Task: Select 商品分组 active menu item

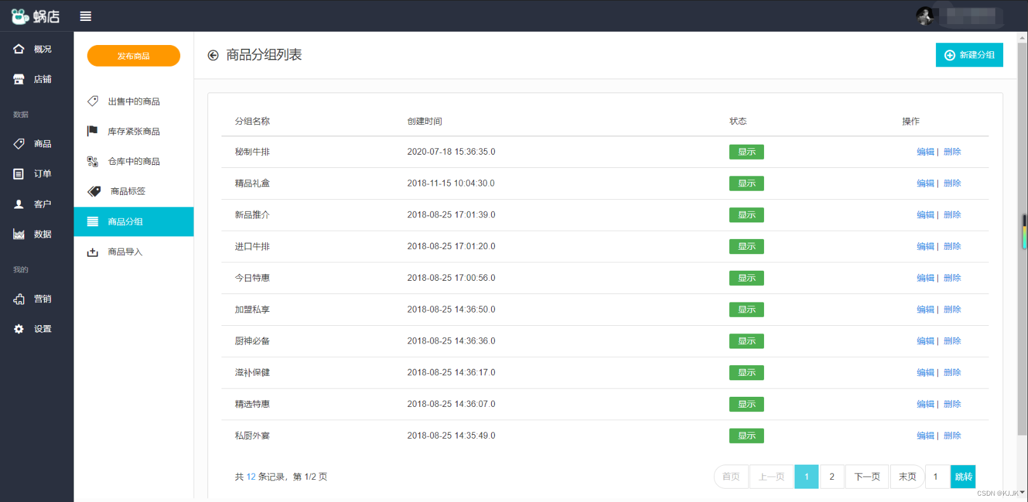Action: (134, 221)
